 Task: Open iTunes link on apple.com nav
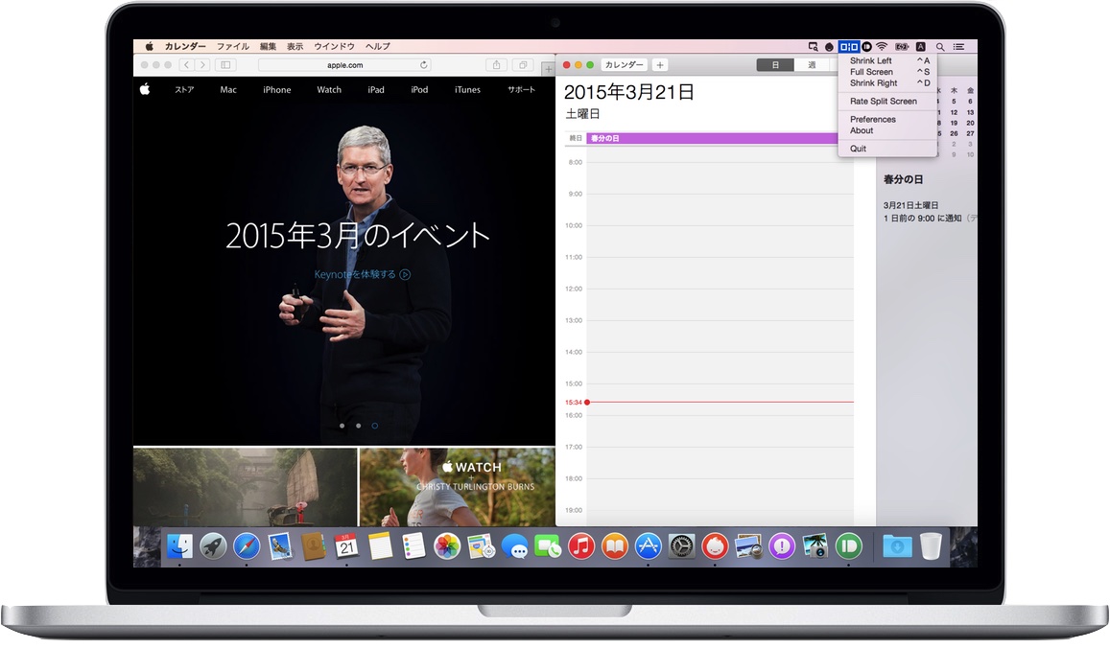[467, 90]
